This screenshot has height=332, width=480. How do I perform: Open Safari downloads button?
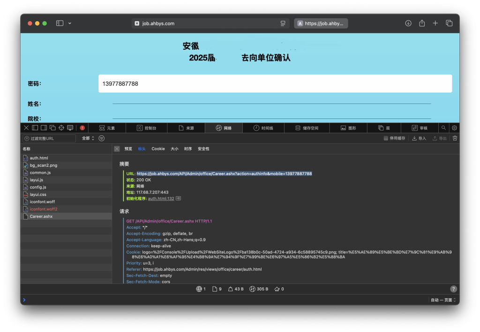pos(408,23)
